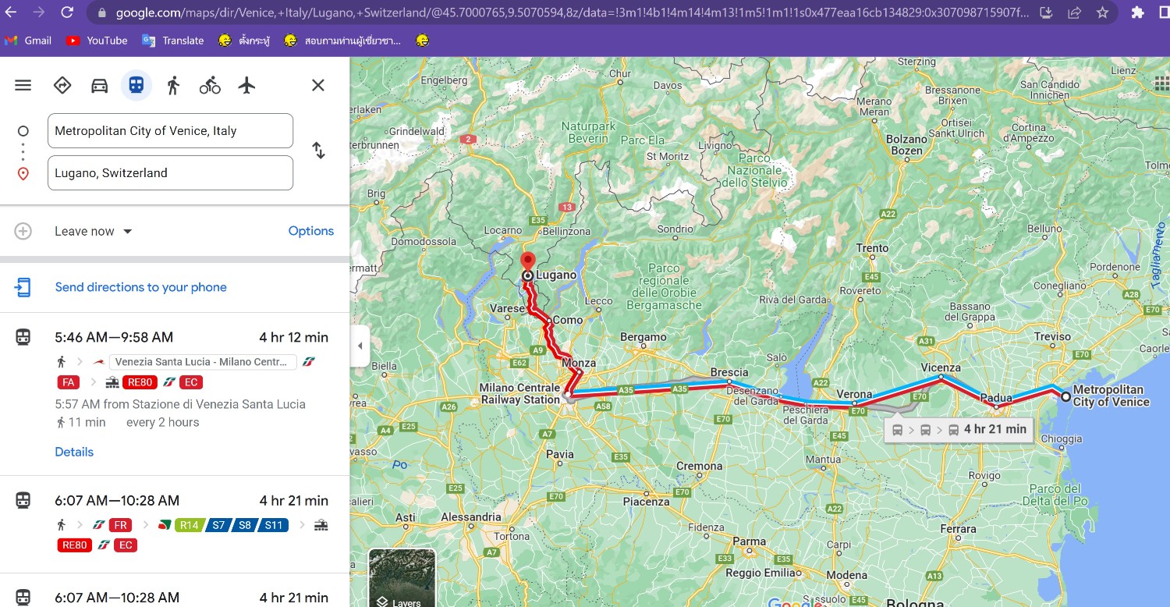Viewport: 1170px width, 607px height.
Task: Select the transit travel mode
Action: pyautogui.click(x=136, y=85)
